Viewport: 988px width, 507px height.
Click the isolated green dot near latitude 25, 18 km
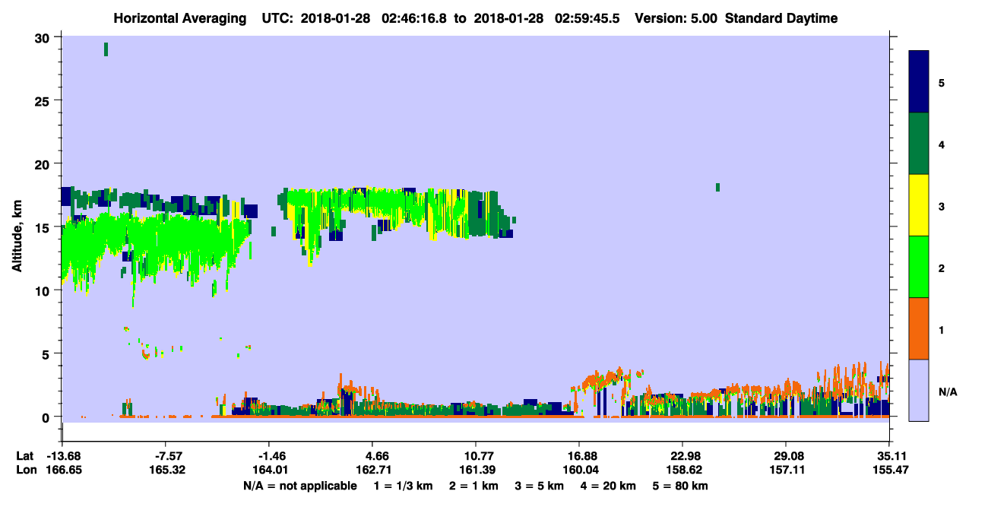(717, 187)
